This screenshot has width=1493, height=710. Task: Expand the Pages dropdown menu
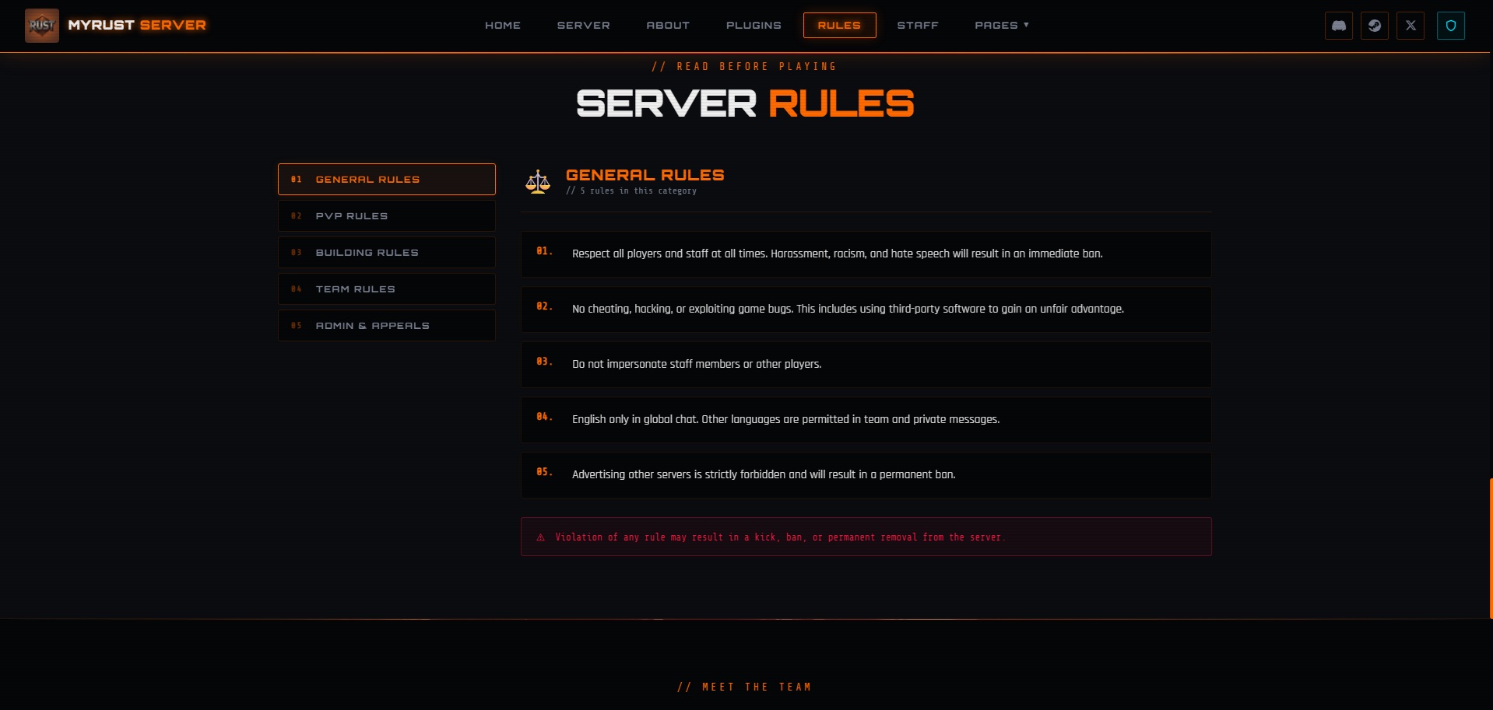1001,26
